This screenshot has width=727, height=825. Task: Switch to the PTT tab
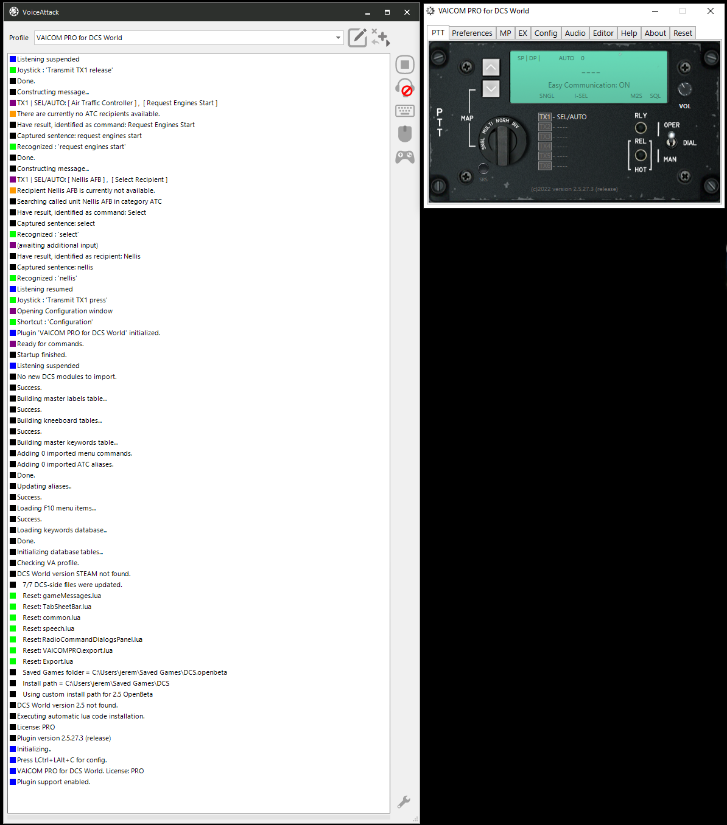438,33
